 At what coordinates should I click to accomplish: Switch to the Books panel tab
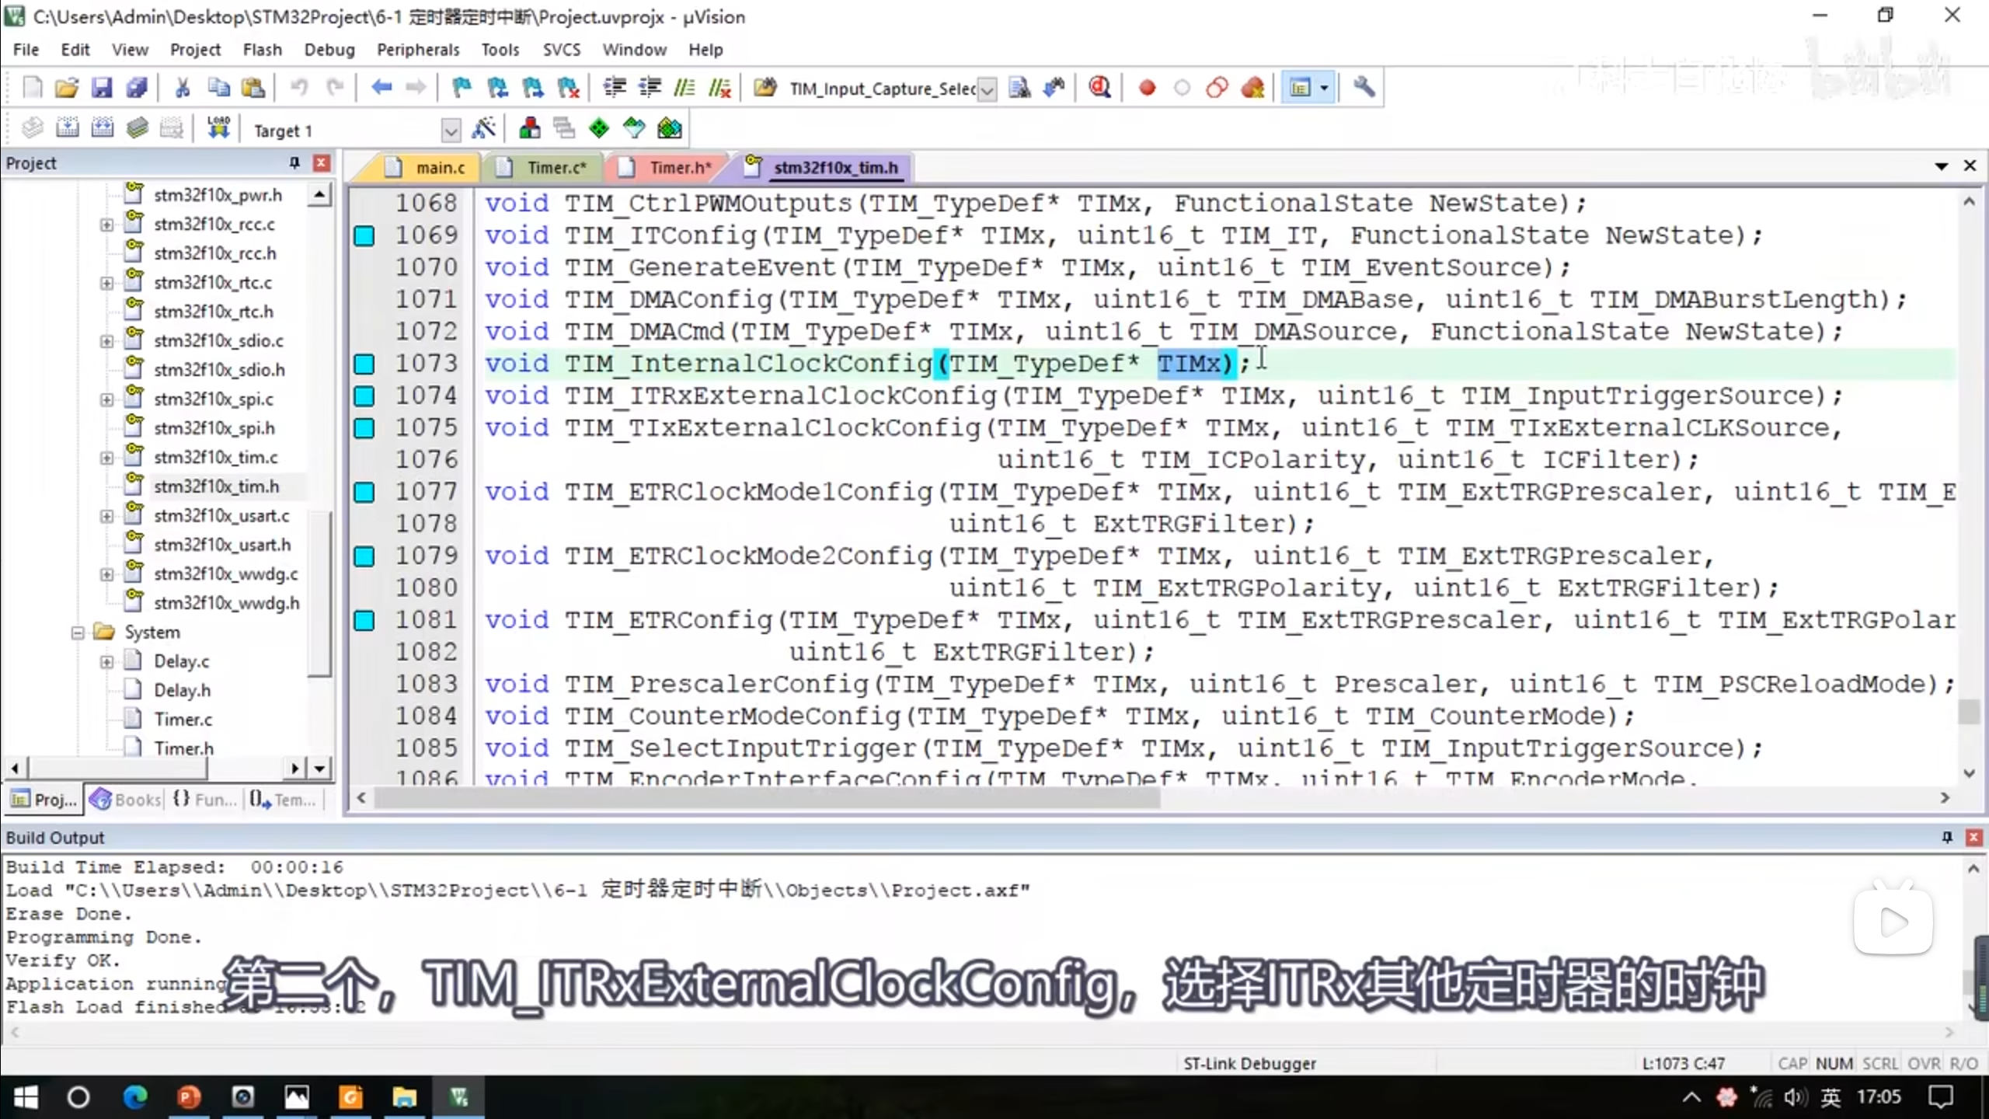[x=127, y=800]
